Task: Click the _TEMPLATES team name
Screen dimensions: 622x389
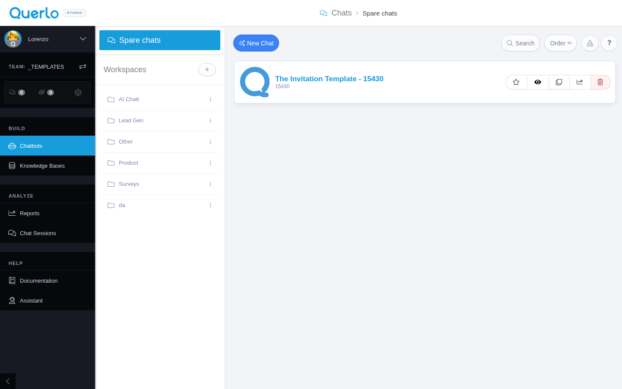Action: coord(46,67)
